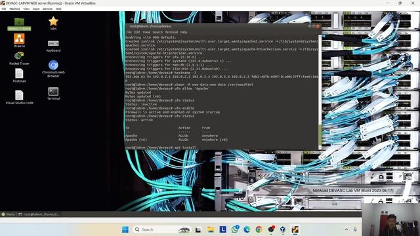Restore down the VirtualBox window

coord(400,3)
